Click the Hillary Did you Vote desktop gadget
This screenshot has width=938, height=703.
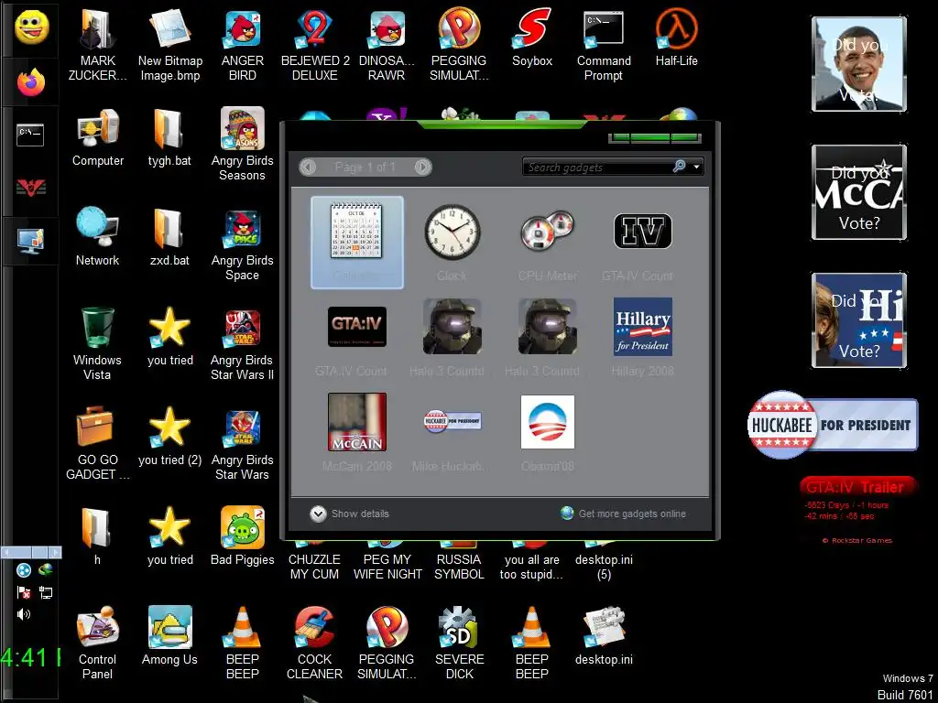[x=859, y=319]
